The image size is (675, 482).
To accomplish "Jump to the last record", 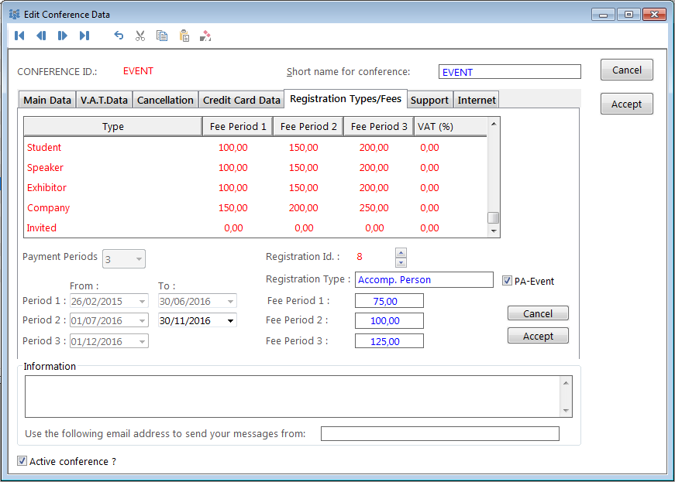I will pyautogui.click(x=84, y=36).
